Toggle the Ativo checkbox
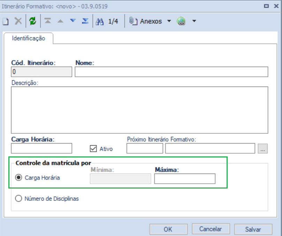Screen dimensions: 282x236 click(93, 149)
